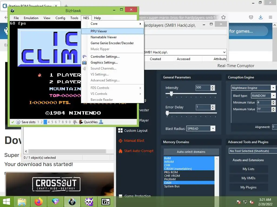Open the Blast Radius SPREAD dropdown
This screenshot has height=207, width=277.
[x=213, y=129]
